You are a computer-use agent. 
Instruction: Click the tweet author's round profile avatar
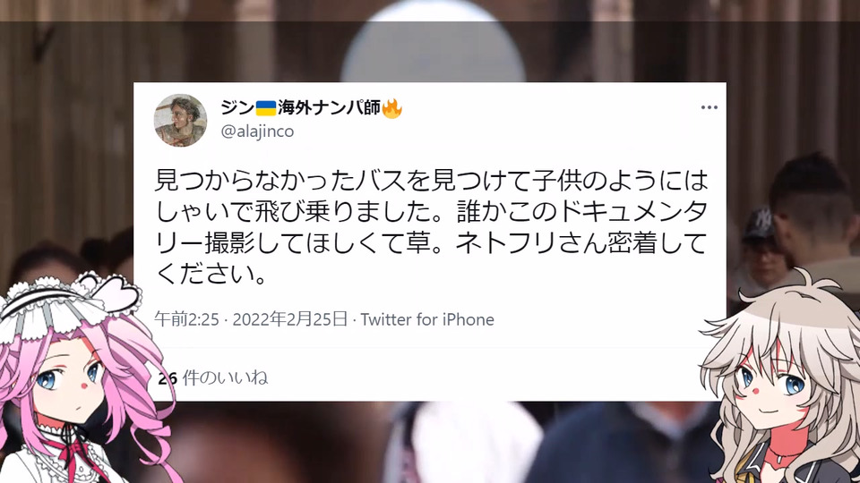tap(180, 121)
